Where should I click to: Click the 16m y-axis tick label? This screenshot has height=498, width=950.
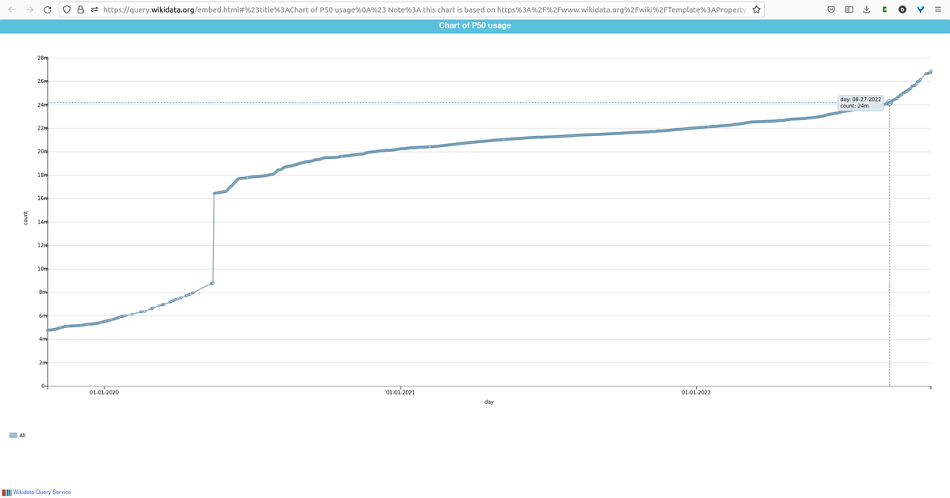pos(42,198)
